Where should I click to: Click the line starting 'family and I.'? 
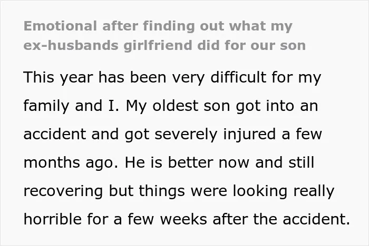[x=171, y=106]
